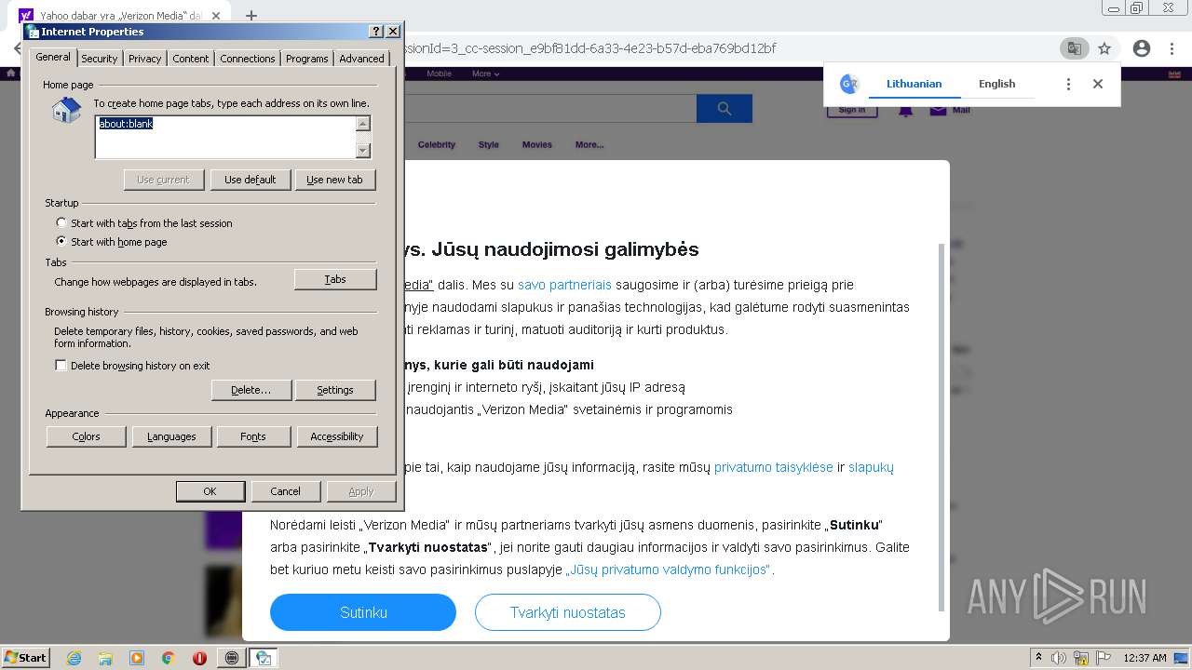Open Chrome's three-dot main menu

point(1172,48)
